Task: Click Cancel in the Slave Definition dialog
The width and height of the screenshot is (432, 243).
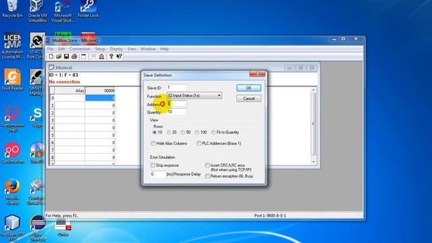Action: 248,99
